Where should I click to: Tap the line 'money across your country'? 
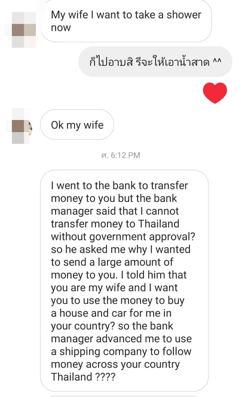point(115,364)
